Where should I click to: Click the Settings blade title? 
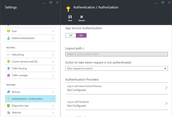11,7
